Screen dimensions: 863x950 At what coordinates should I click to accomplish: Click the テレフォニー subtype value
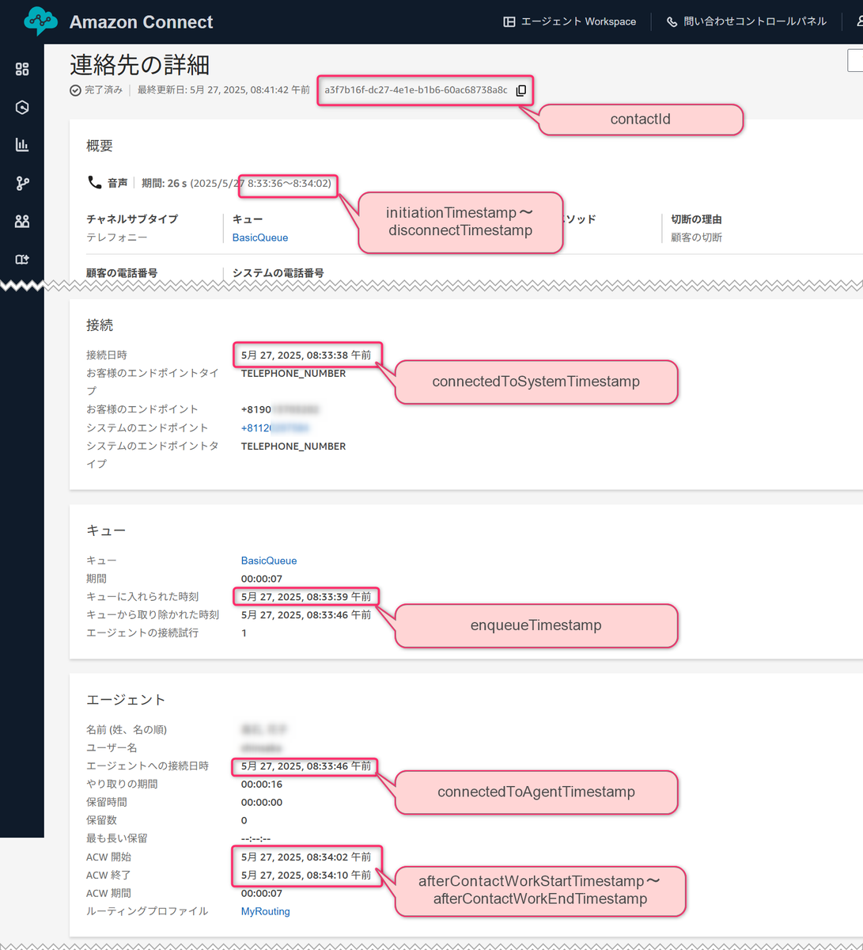pyautogui.click(x=116, y=237)
